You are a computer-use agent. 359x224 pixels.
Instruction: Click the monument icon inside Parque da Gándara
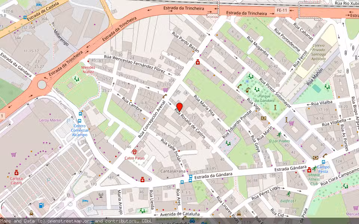pyautogui.click(x=275, y=107)
